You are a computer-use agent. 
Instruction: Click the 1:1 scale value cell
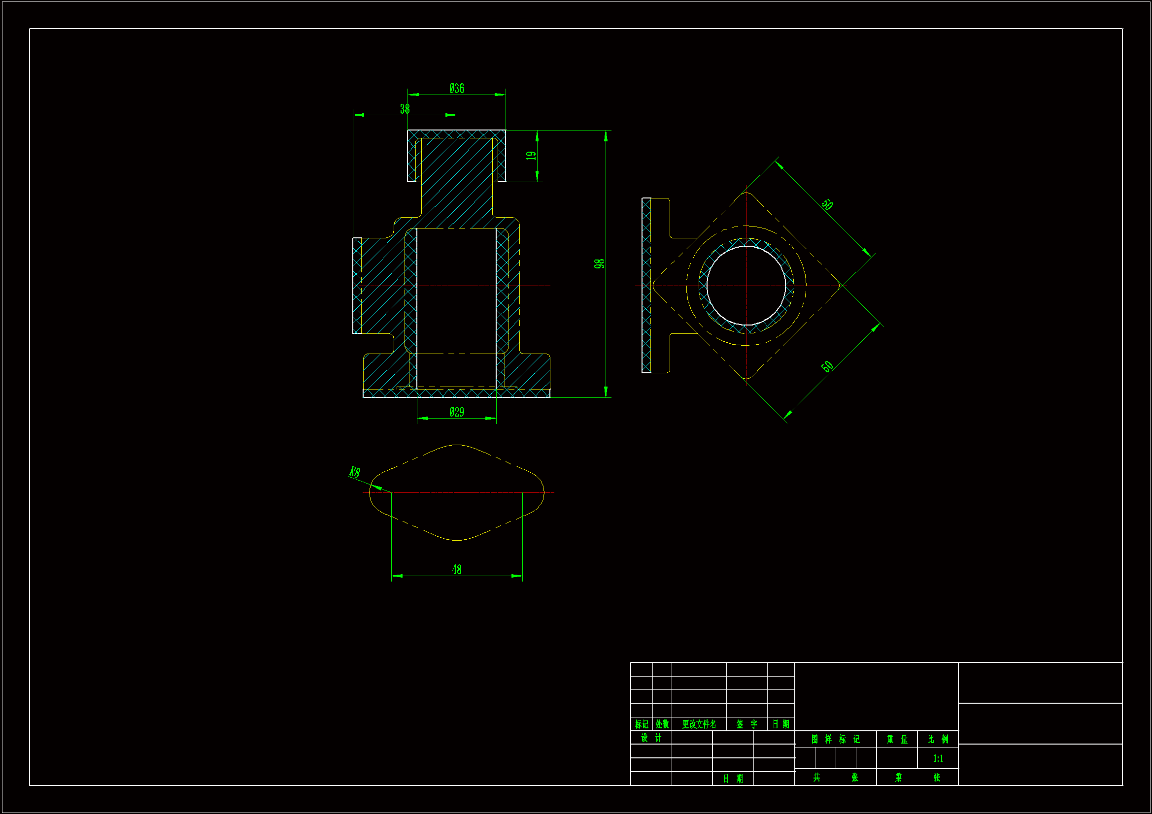click(938, 758)
